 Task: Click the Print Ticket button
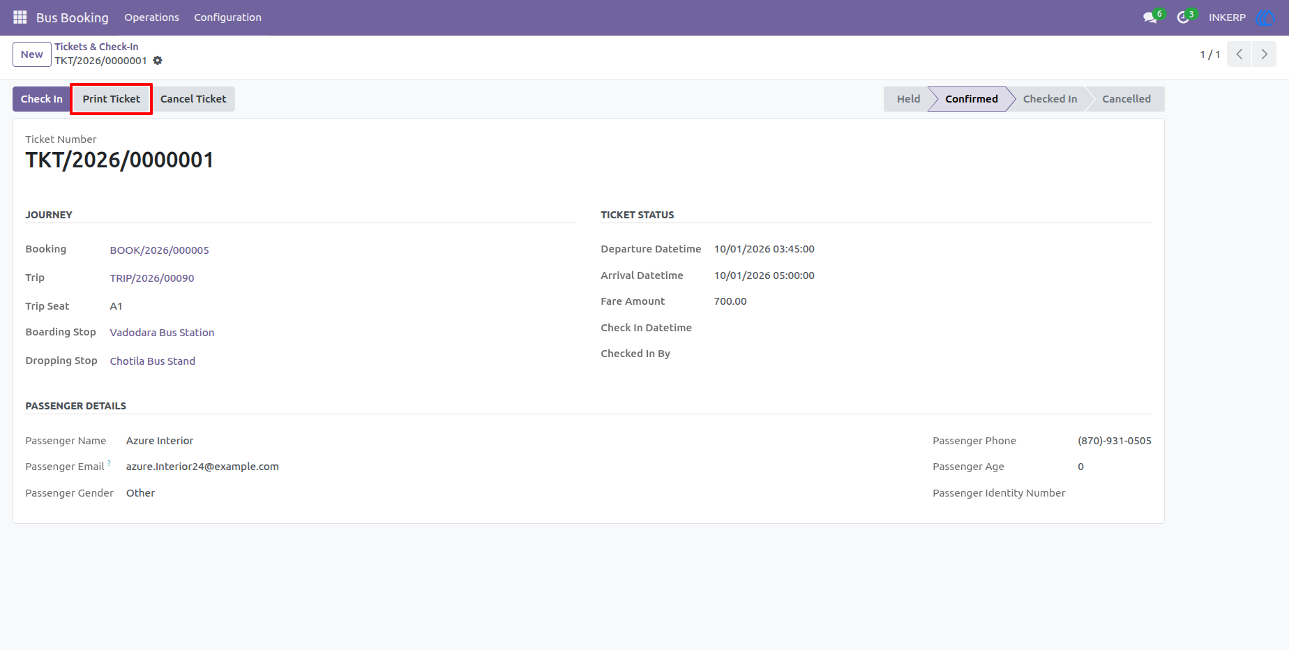(112, 99)
